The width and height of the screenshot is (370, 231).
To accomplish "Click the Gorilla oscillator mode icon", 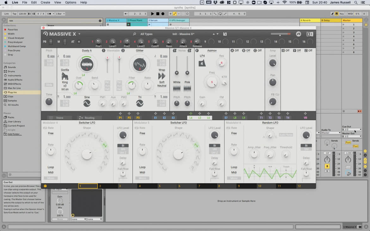I will point(65,76).
